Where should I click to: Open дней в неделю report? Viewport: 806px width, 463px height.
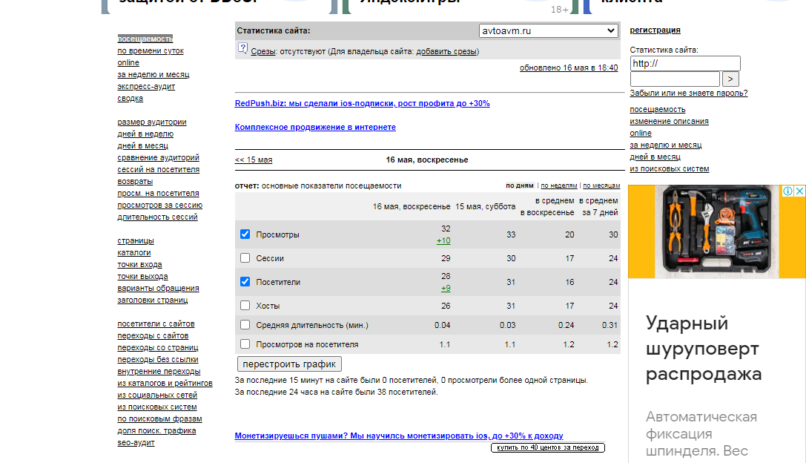[145, 134]
